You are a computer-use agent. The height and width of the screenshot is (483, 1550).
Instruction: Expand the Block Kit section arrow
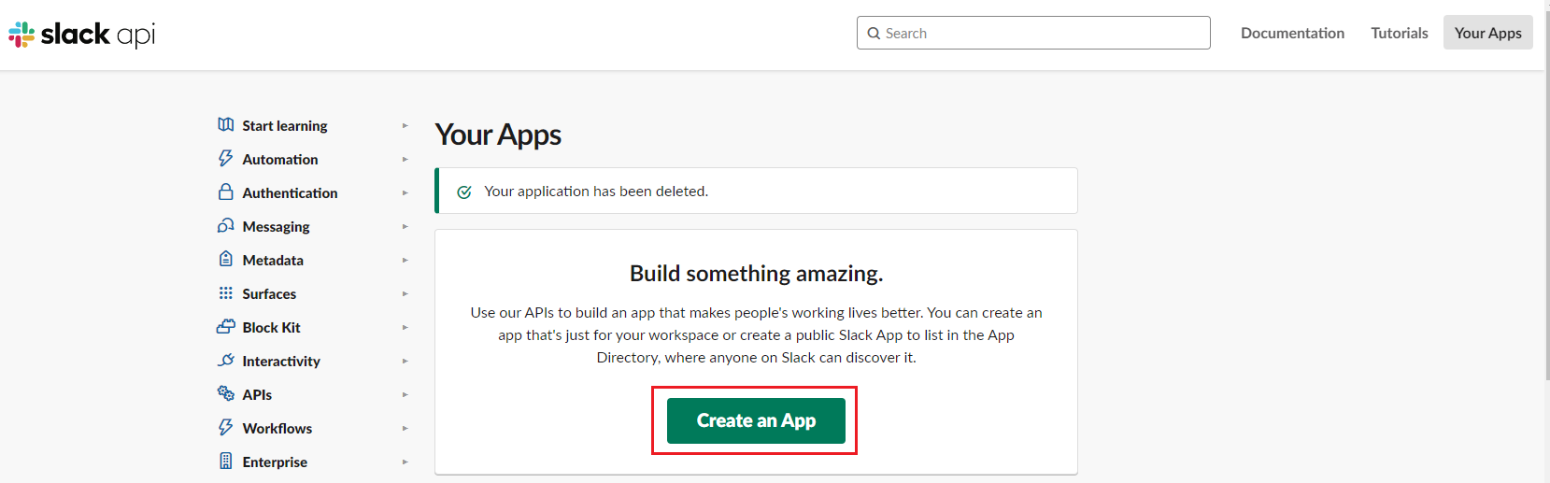point(405,327)
